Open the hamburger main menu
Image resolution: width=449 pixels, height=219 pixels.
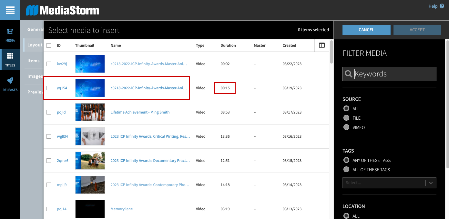tap(10, 10)
